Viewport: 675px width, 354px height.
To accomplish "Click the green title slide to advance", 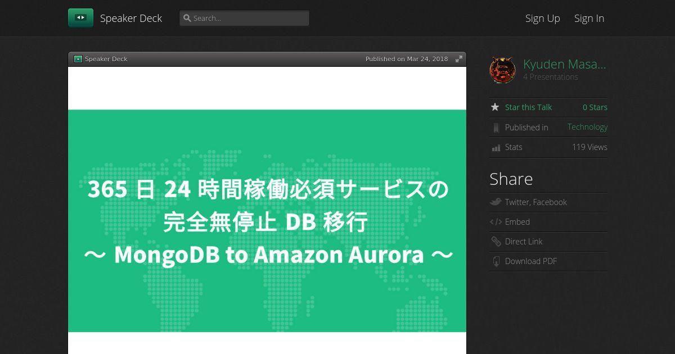I will click(267, 220).
